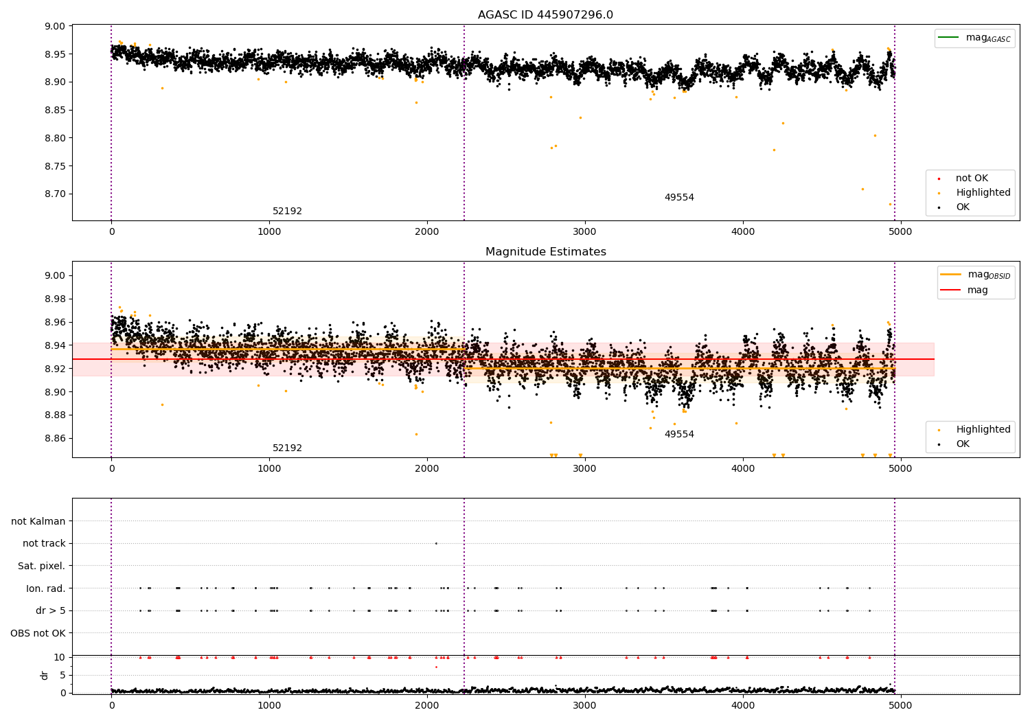Click the 'Highlighted' entry in Magnitude Estimates legend
The width and height of the screenshot is (1030, 721).
pyautogui.click(x=983, y=430)
